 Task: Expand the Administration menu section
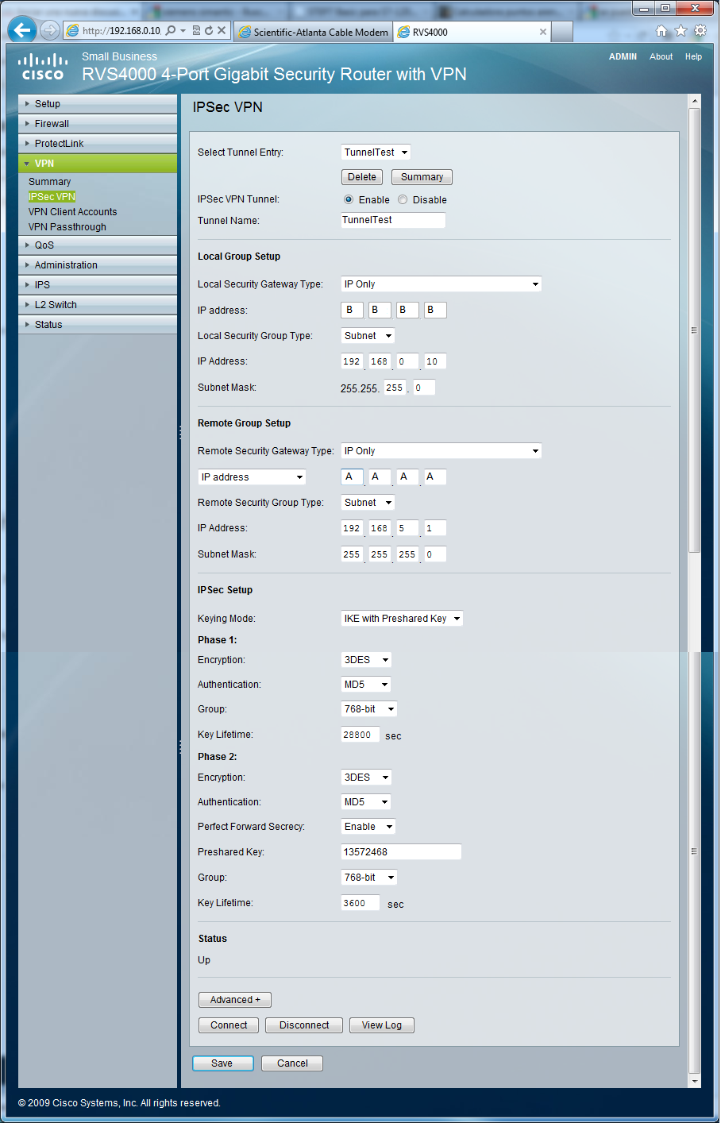click(98, 265)
